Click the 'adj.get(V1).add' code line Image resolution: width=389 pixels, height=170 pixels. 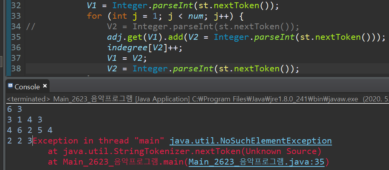[246, 37]
